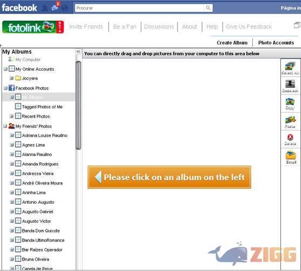Expand the Agnes Lima album node
Image resolution: width=301 pixels, height=271 pixels.
(12, 145)
